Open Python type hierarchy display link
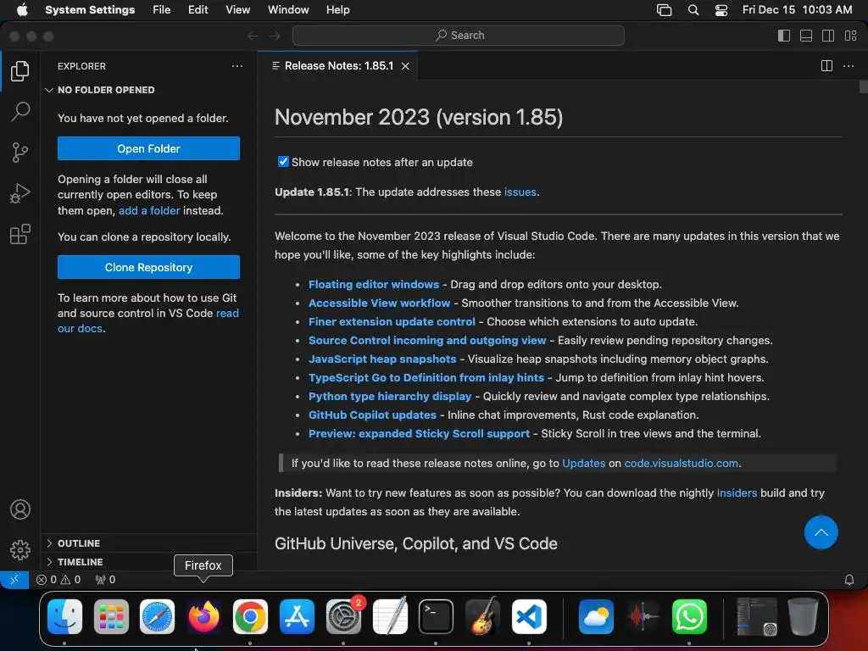 point(390,397)
